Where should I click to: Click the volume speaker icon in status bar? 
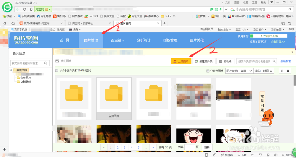coord(275,155)
